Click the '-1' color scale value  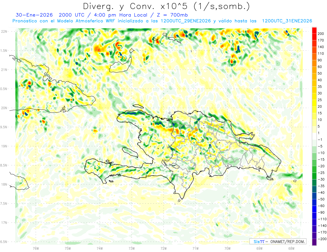[x=320, y=139]
